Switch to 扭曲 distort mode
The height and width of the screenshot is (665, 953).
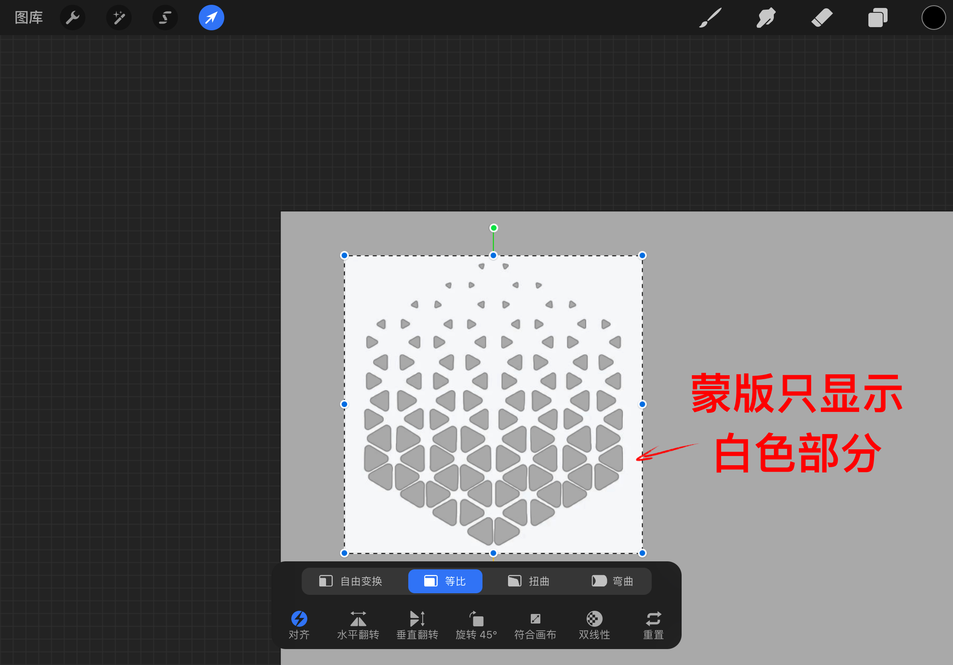(529, 581)
